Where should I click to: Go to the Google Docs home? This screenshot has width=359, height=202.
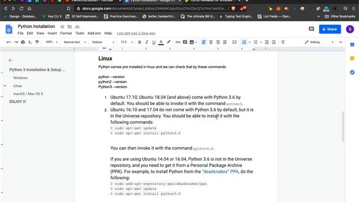(9, 29)
